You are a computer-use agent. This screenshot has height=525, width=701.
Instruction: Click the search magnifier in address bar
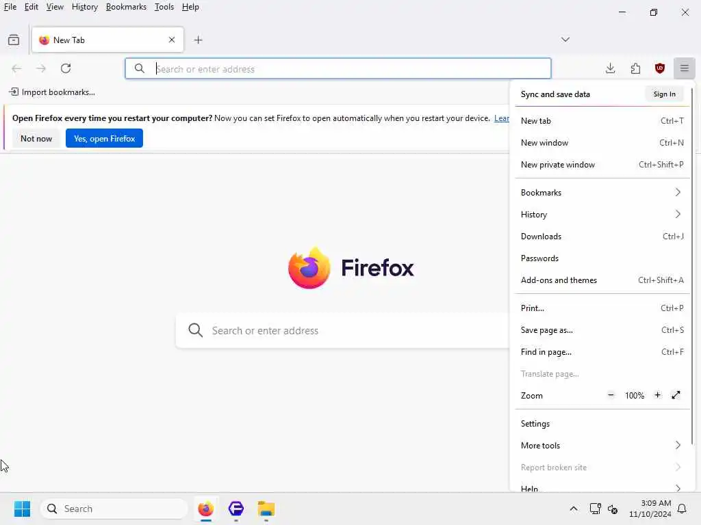[140, 69]
